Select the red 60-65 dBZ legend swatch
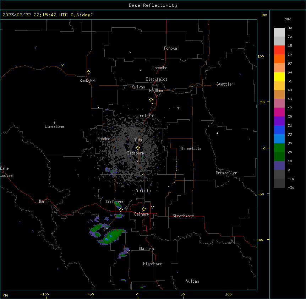This screenshot has height=299, width=306. pyautogui.click(x=279, y=50)
